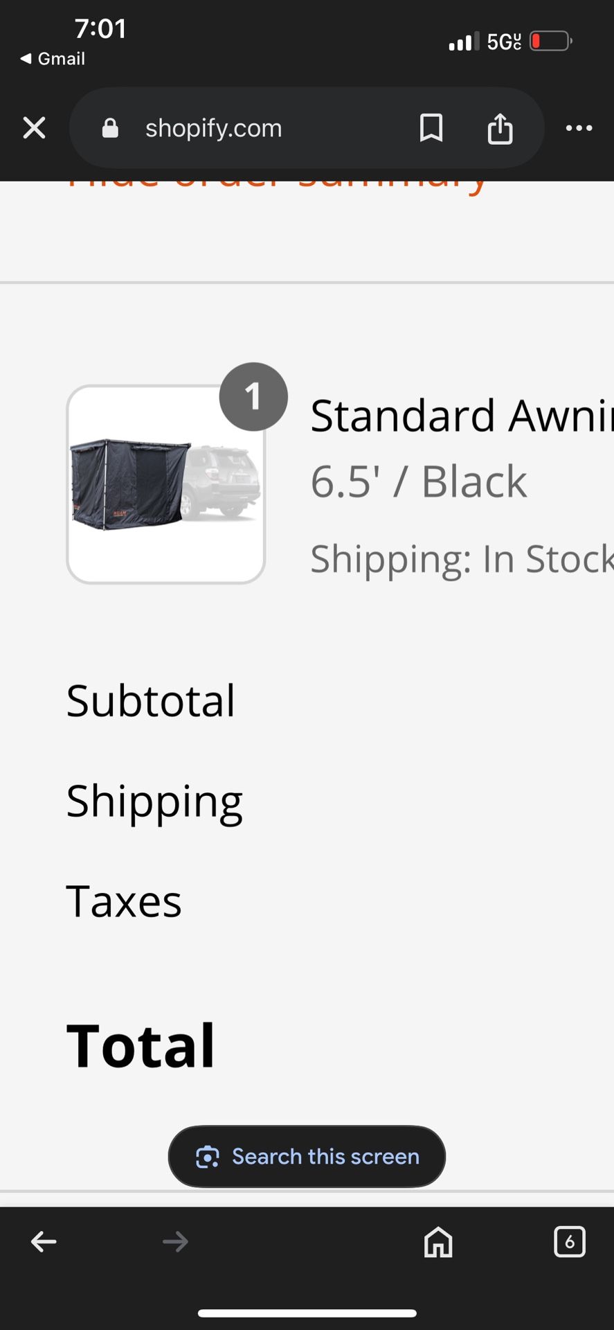Bookmark this page using the bookmark icon
Screen dimensions: 614x1330
431,128
